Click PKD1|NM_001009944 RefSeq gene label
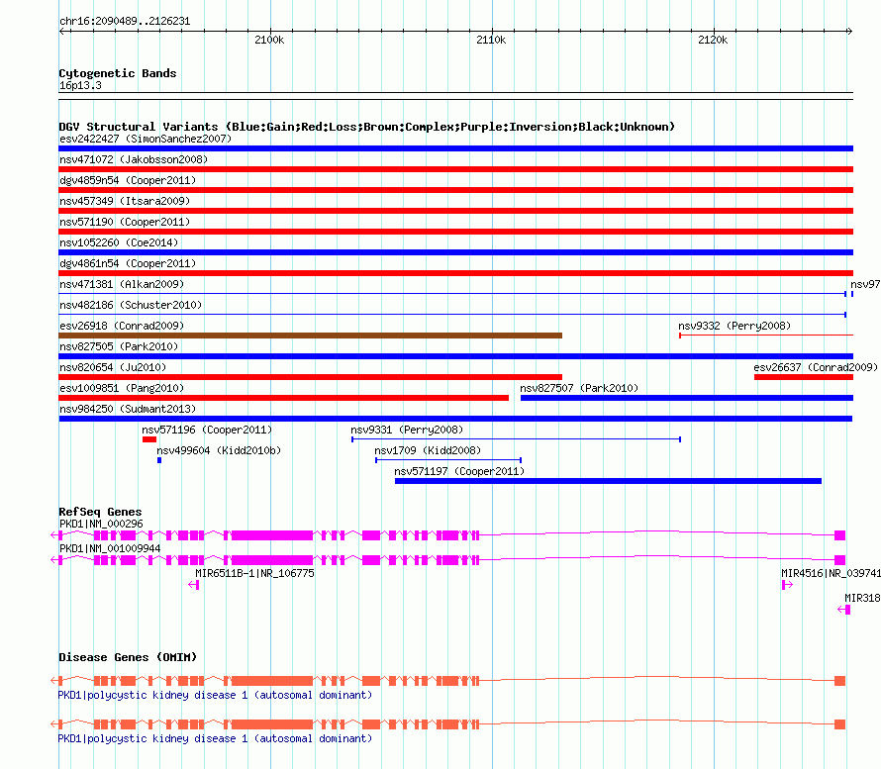 pyautogui.click(x=110, y=548)
